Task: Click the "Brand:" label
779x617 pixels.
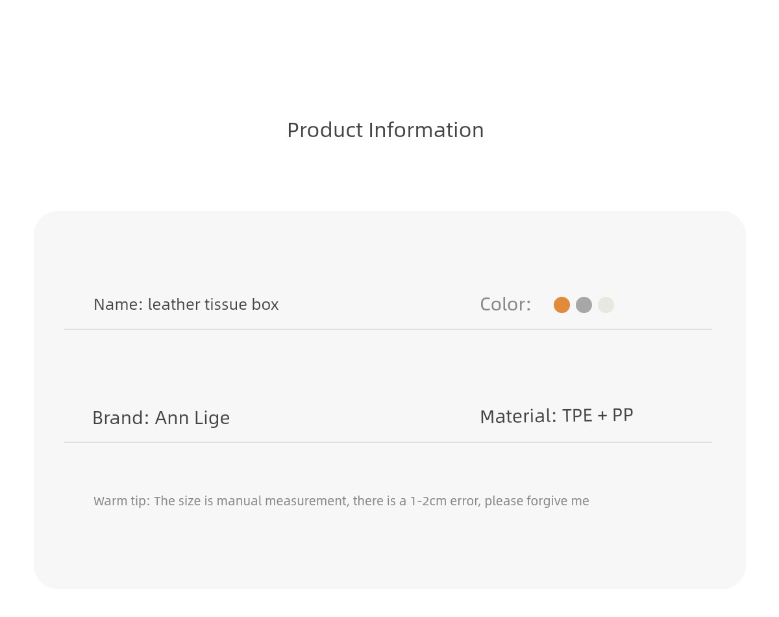Action: (121, 418)
